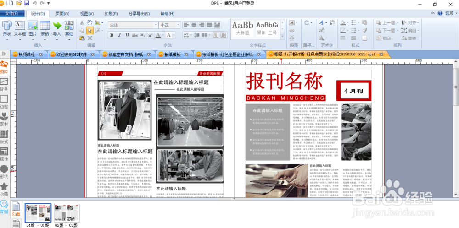Open the 小四 font size dropdown
Viewport: 459px width, 228px height.
coord(178,25)
